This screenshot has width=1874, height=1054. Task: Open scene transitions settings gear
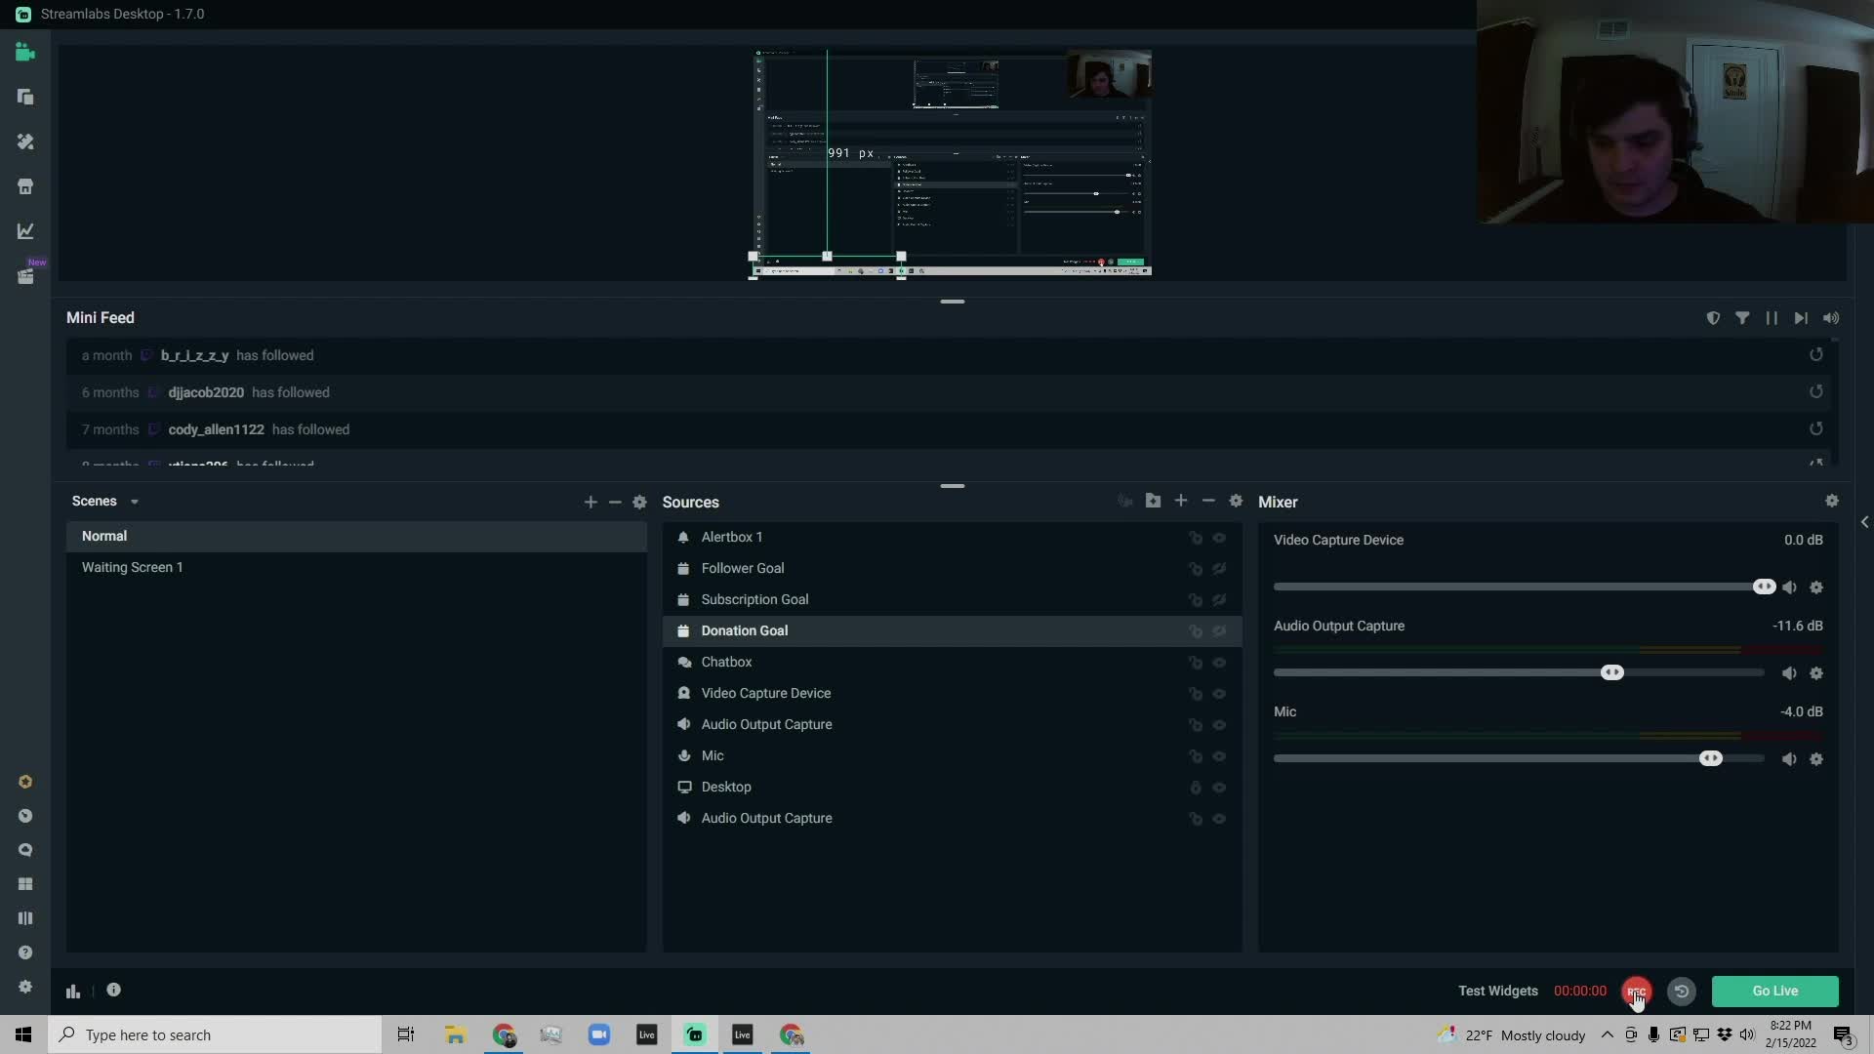coord(639,502)
